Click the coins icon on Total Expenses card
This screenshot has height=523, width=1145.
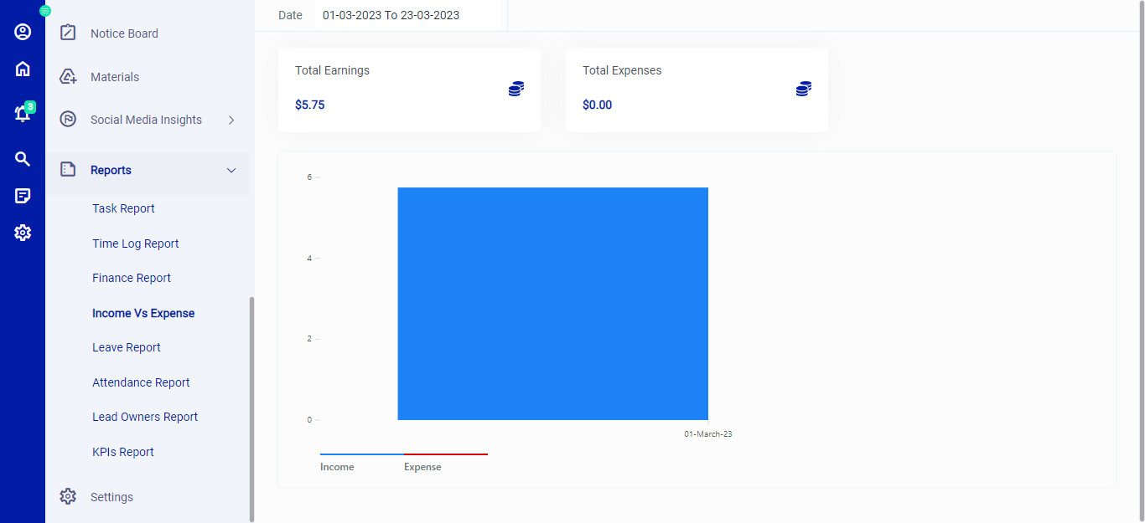click(803, 88)
